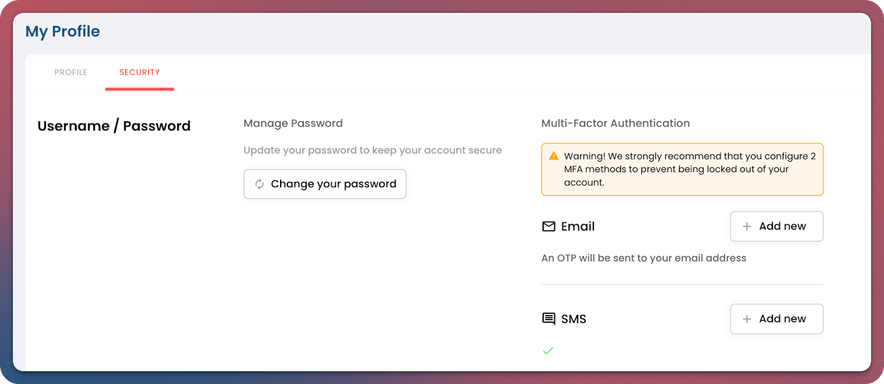The width and height of the screenshot is (884, 384).
Task: Click the My Profile page title
Action: click(63, 31)
